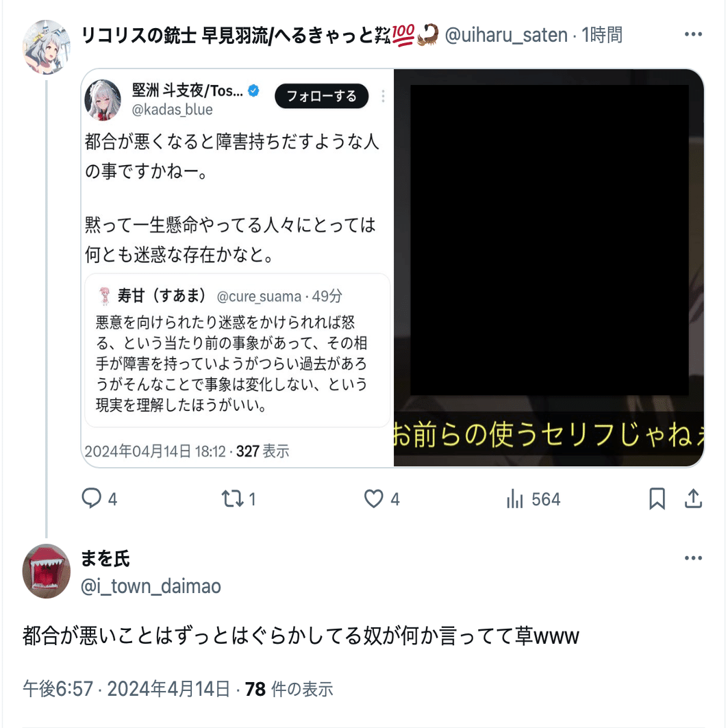
Task: Bookmark the uiharu_saten post
Action: (657, 499)
